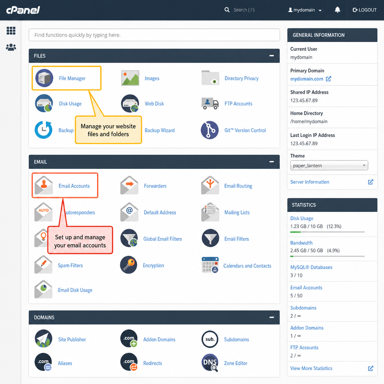
Task: Collapse the Email section
Action: coord(271,162)
